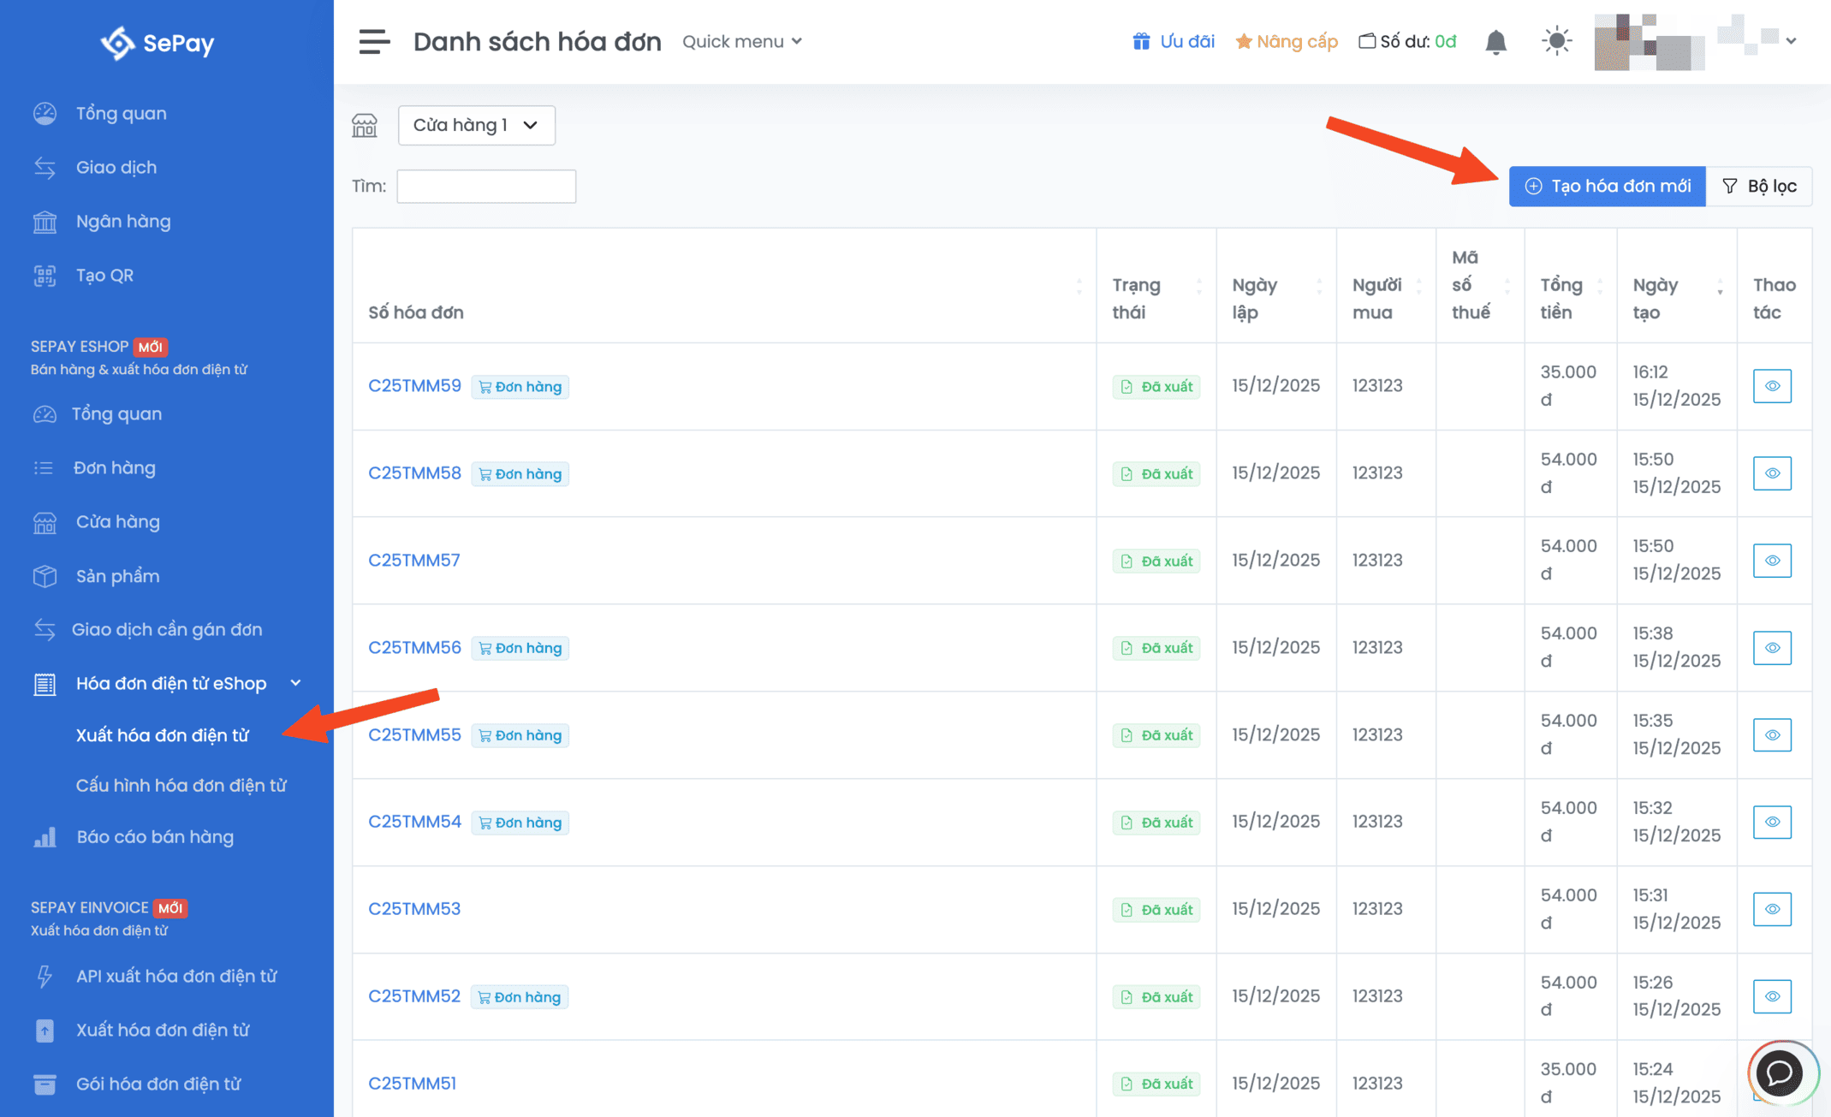
Task: Click the Tìm search input field
Action: coord(486,186)
